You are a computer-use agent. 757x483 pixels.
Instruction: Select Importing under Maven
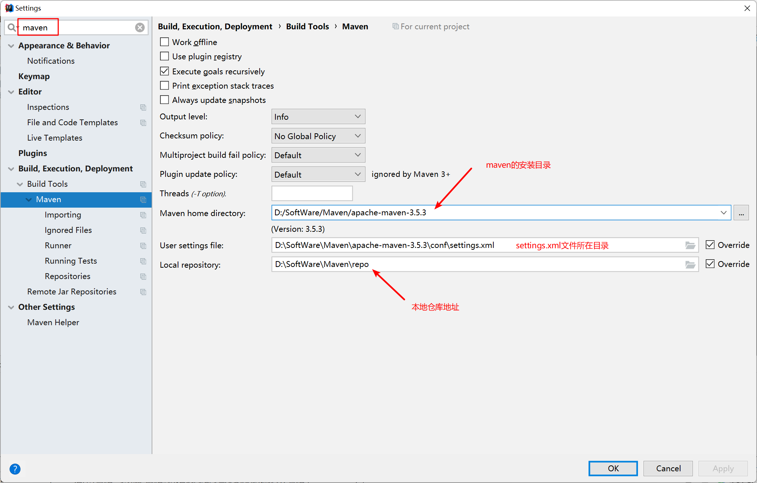(63, 215)
